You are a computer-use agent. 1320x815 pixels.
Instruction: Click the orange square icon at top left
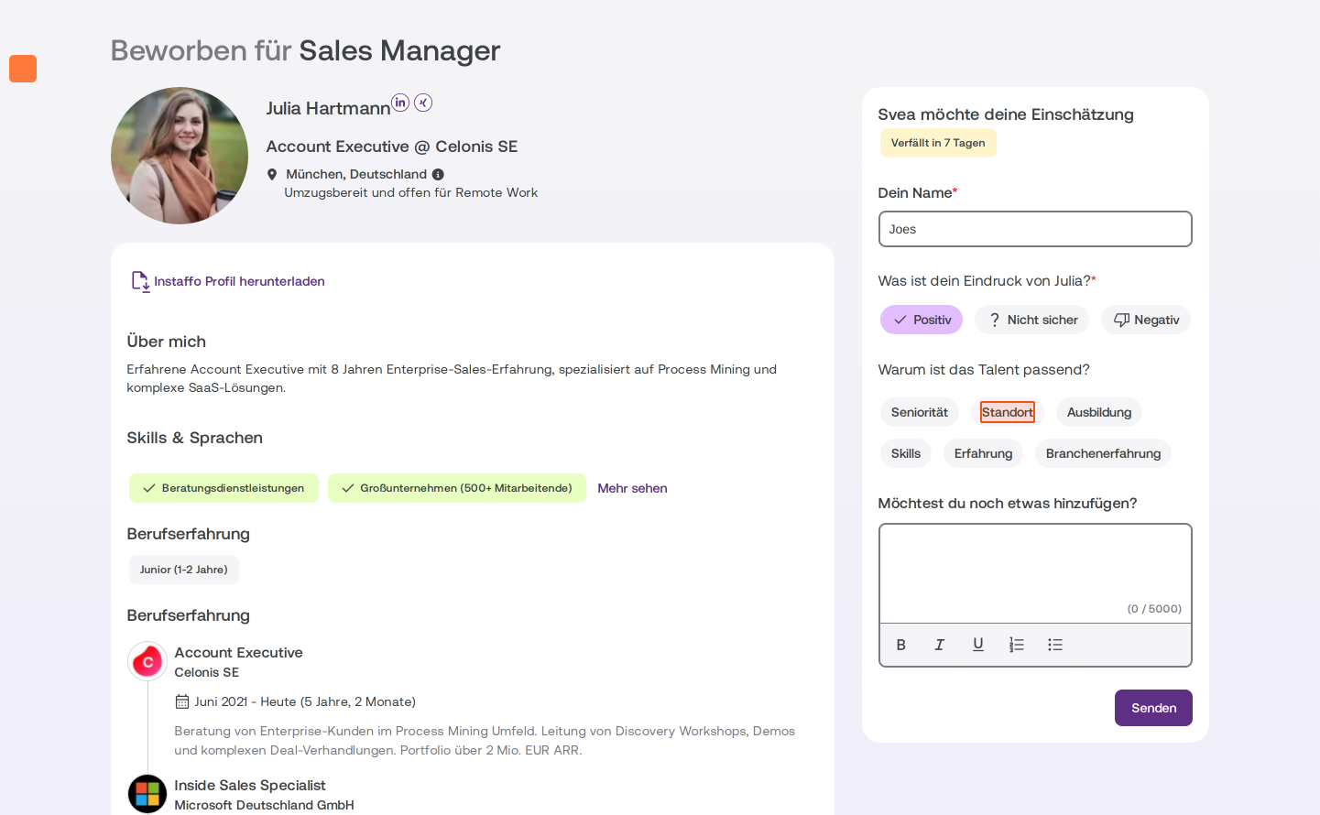tap(23, 69)
